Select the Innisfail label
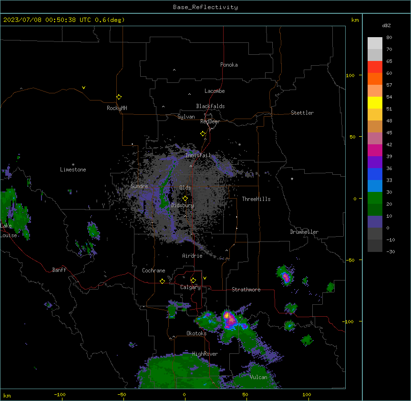 coord(198,155)
